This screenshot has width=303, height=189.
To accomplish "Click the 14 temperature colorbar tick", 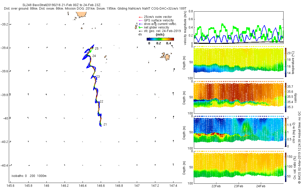I will coord(289,73).
